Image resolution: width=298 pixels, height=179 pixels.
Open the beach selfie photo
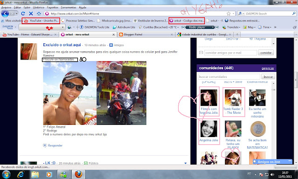click(70, 93)
